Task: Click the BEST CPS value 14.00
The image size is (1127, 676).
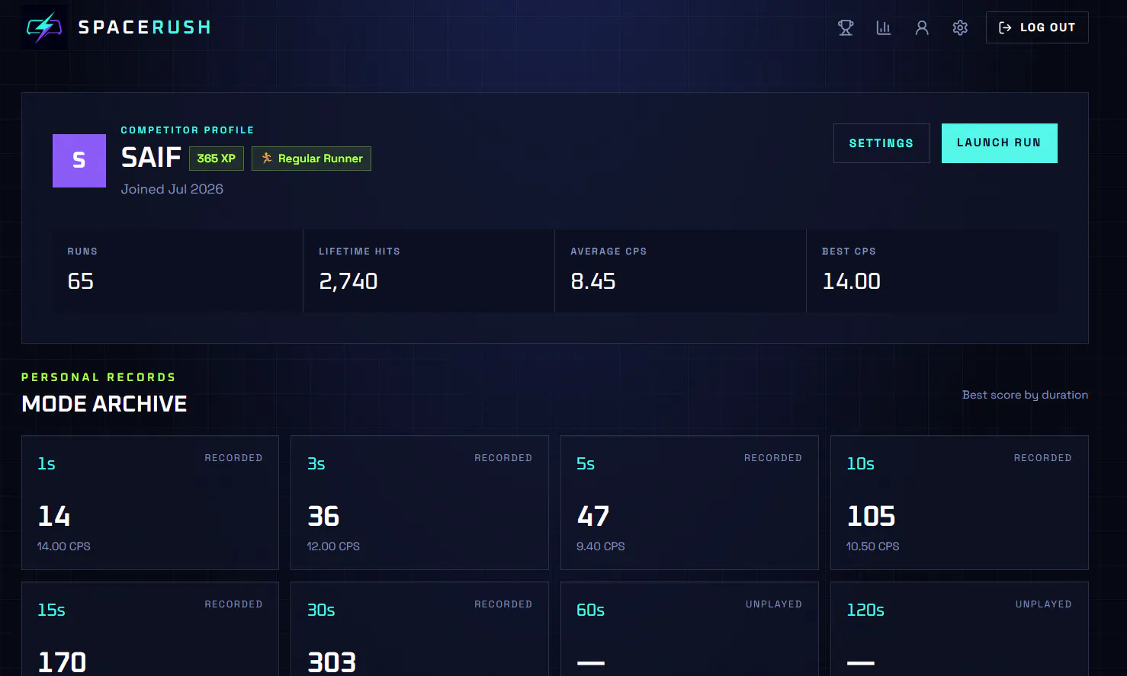Action: 852,281
